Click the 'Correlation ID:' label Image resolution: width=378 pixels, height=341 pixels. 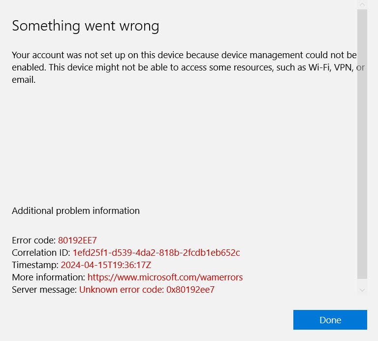click(41, 253)
